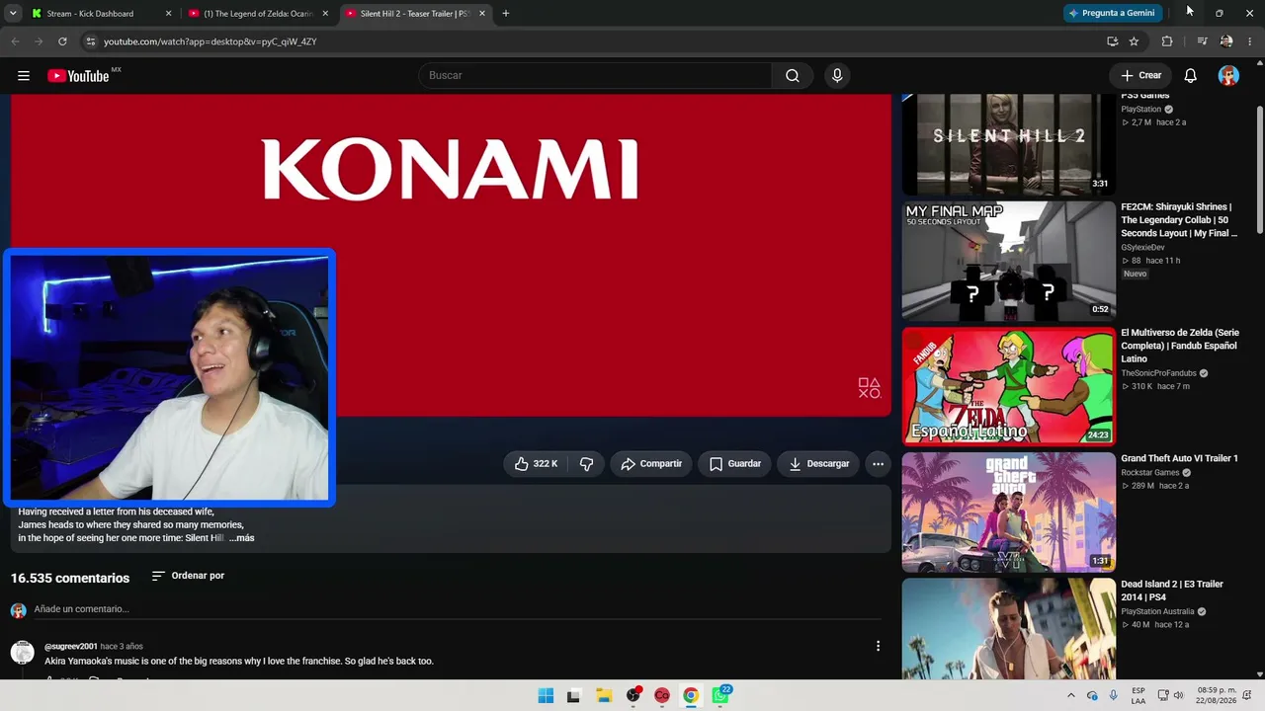Expand the tab search dropdown arrow

coord(13,14)
